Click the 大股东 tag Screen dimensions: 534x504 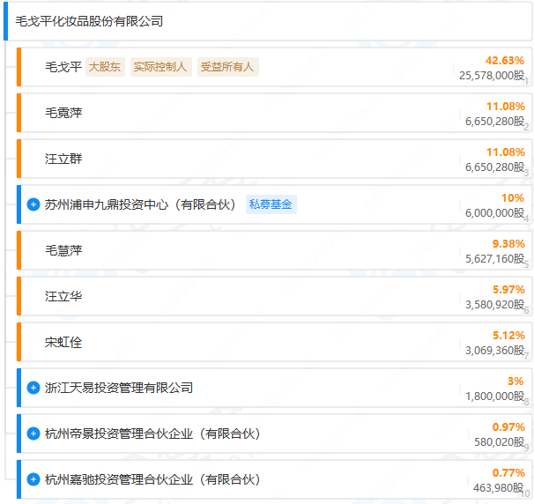pyautogui.click(x=105, y=67)
